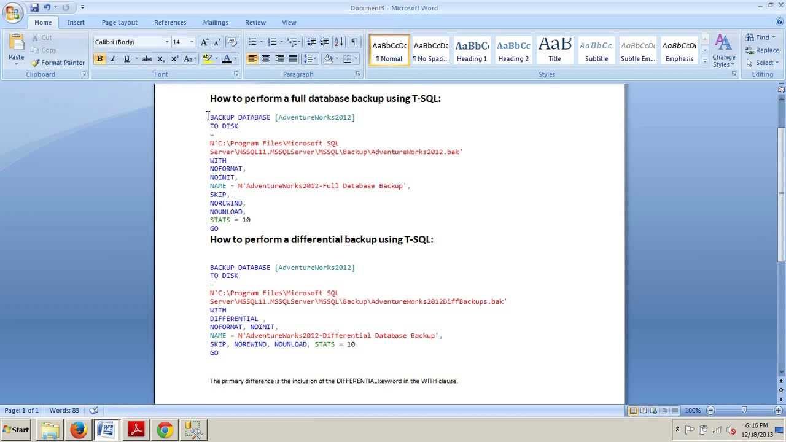Open the References tab
The image size is (786, 442).
[x=170, y=22]
